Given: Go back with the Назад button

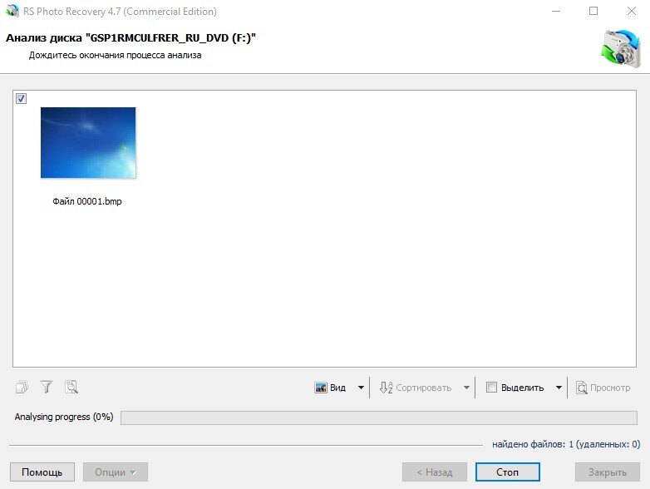Looking at the screenshot, I should (x=435, y=472).
